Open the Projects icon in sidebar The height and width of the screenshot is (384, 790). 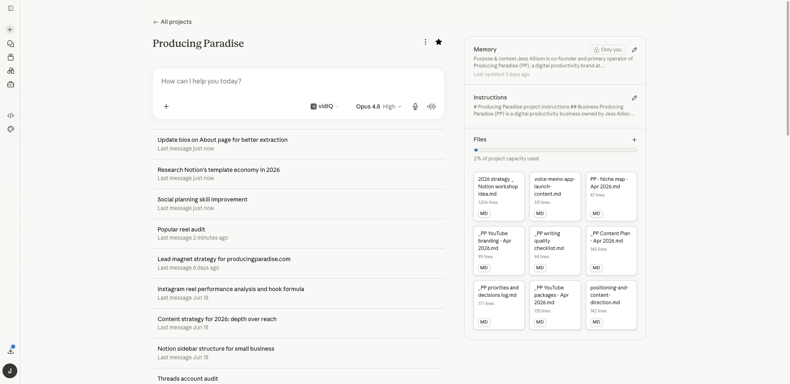(x=11, y=57)
